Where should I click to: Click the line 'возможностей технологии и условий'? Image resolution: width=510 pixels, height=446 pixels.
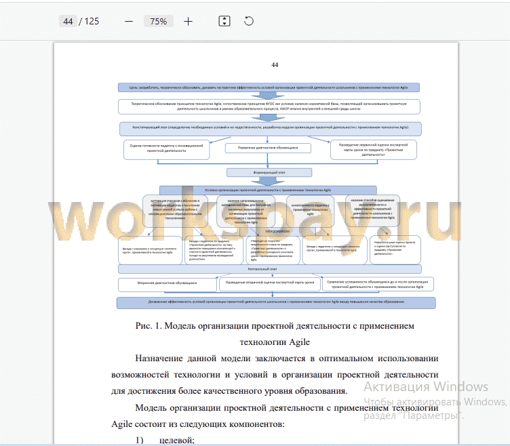point(275,374)
